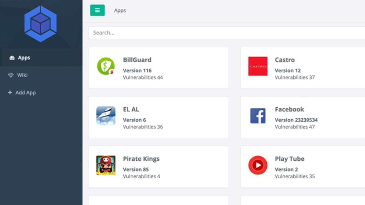The image size is (365, 205).
Task: Click the Apps breadcrumb title
Action: click(x=120, y=11)
